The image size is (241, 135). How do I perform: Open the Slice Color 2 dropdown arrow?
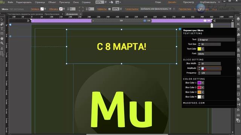point(203,87)
